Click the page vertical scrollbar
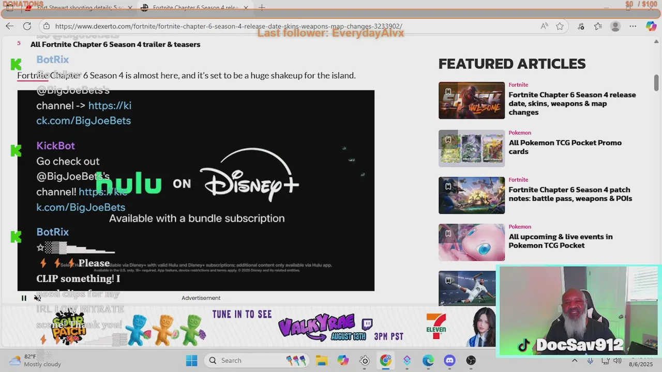This screenshot has height=372, width=662. click(x=656, y=82)
